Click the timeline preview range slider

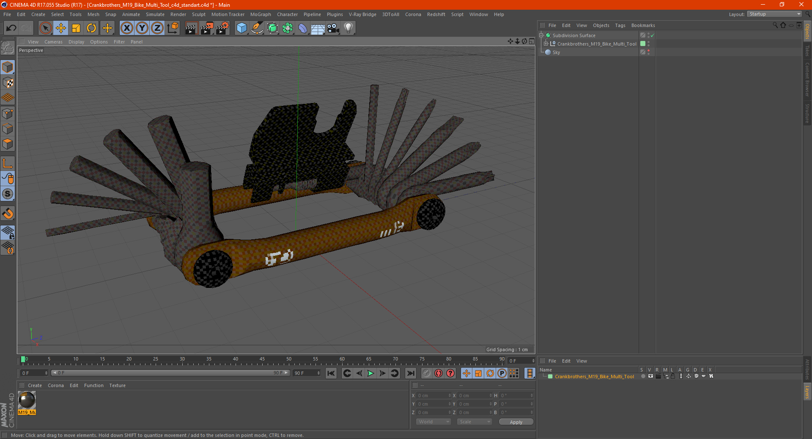[x=170, y=373]
